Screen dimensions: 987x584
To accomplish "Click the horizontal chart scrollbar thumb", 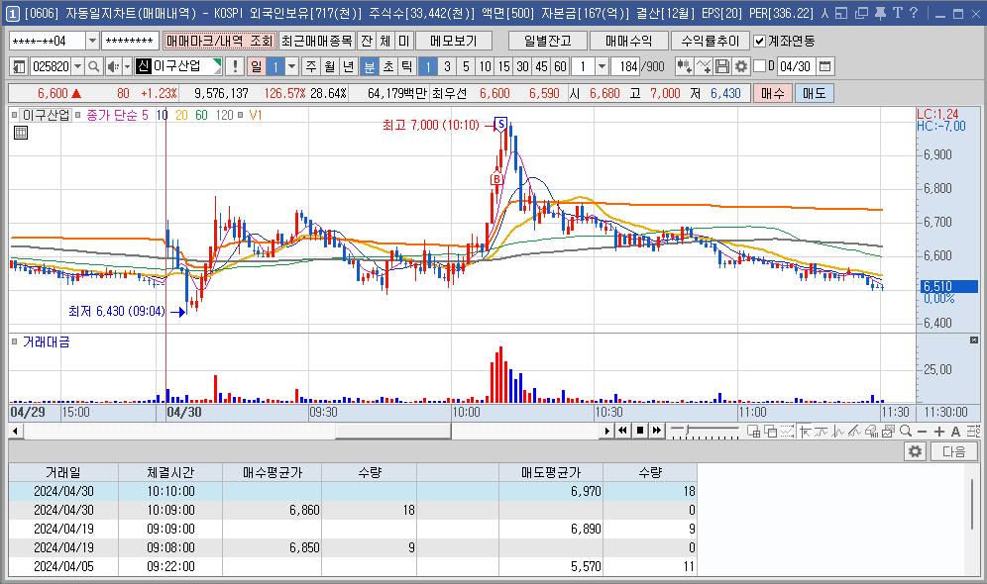I will [392, 431].
